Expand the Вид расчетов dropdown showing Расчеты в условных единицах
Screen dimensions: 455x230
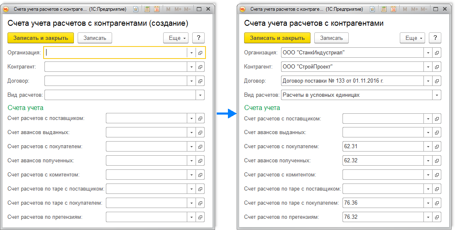(437, 95)
